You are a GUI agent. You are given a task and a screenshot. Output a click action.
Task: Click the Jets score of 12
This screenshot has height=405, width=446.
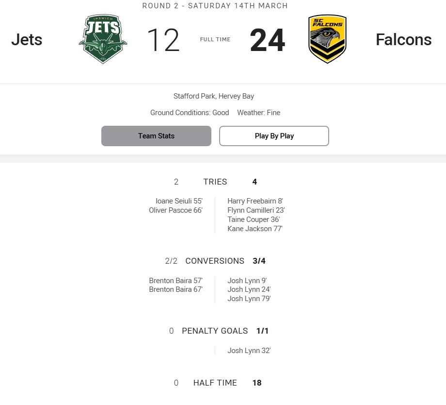click(x=163, y=40)
